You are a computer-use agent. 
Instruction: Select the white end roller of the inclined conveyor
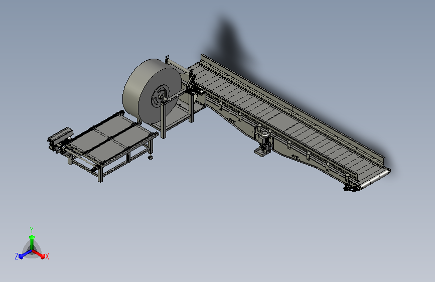click(376, 179)
